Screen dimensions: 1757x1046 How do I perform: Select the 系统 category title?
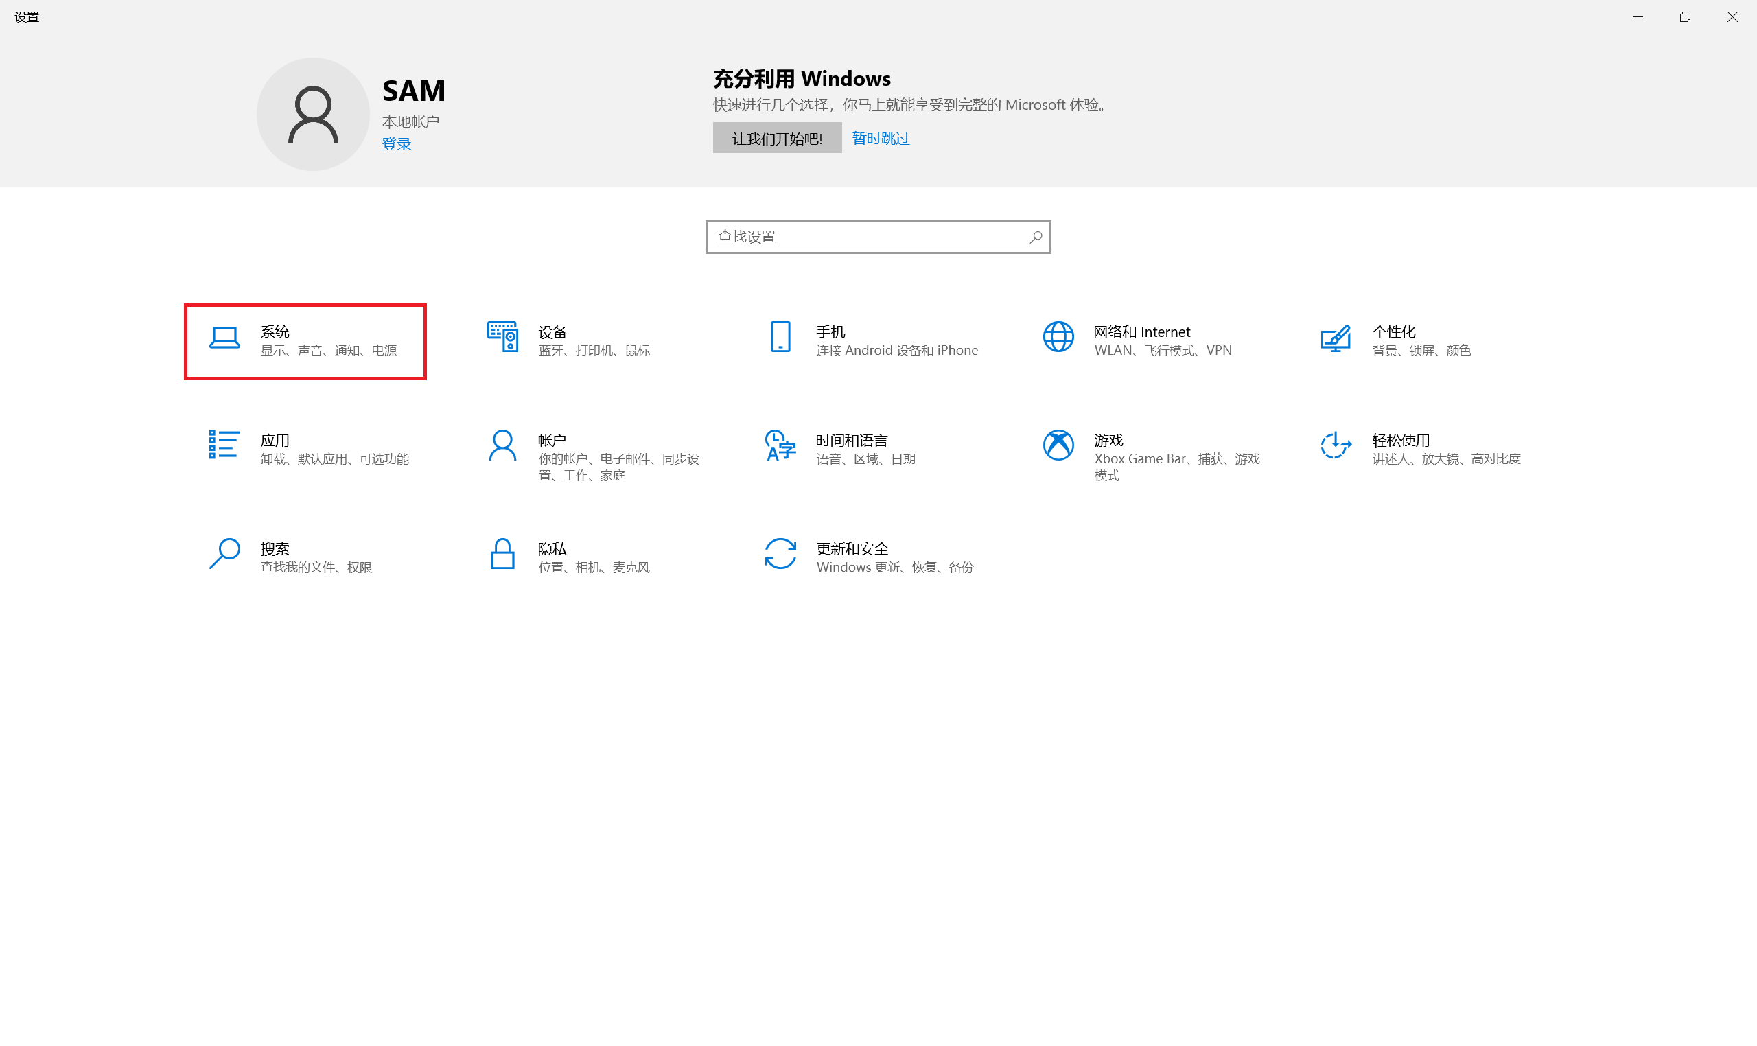click(275, 332)
